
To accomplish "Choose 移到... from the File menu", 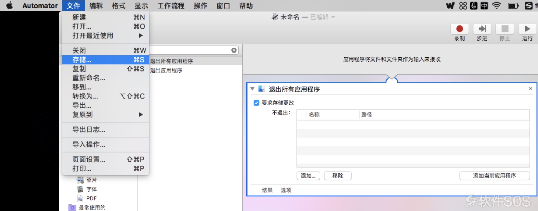I will tap(106, 87).
